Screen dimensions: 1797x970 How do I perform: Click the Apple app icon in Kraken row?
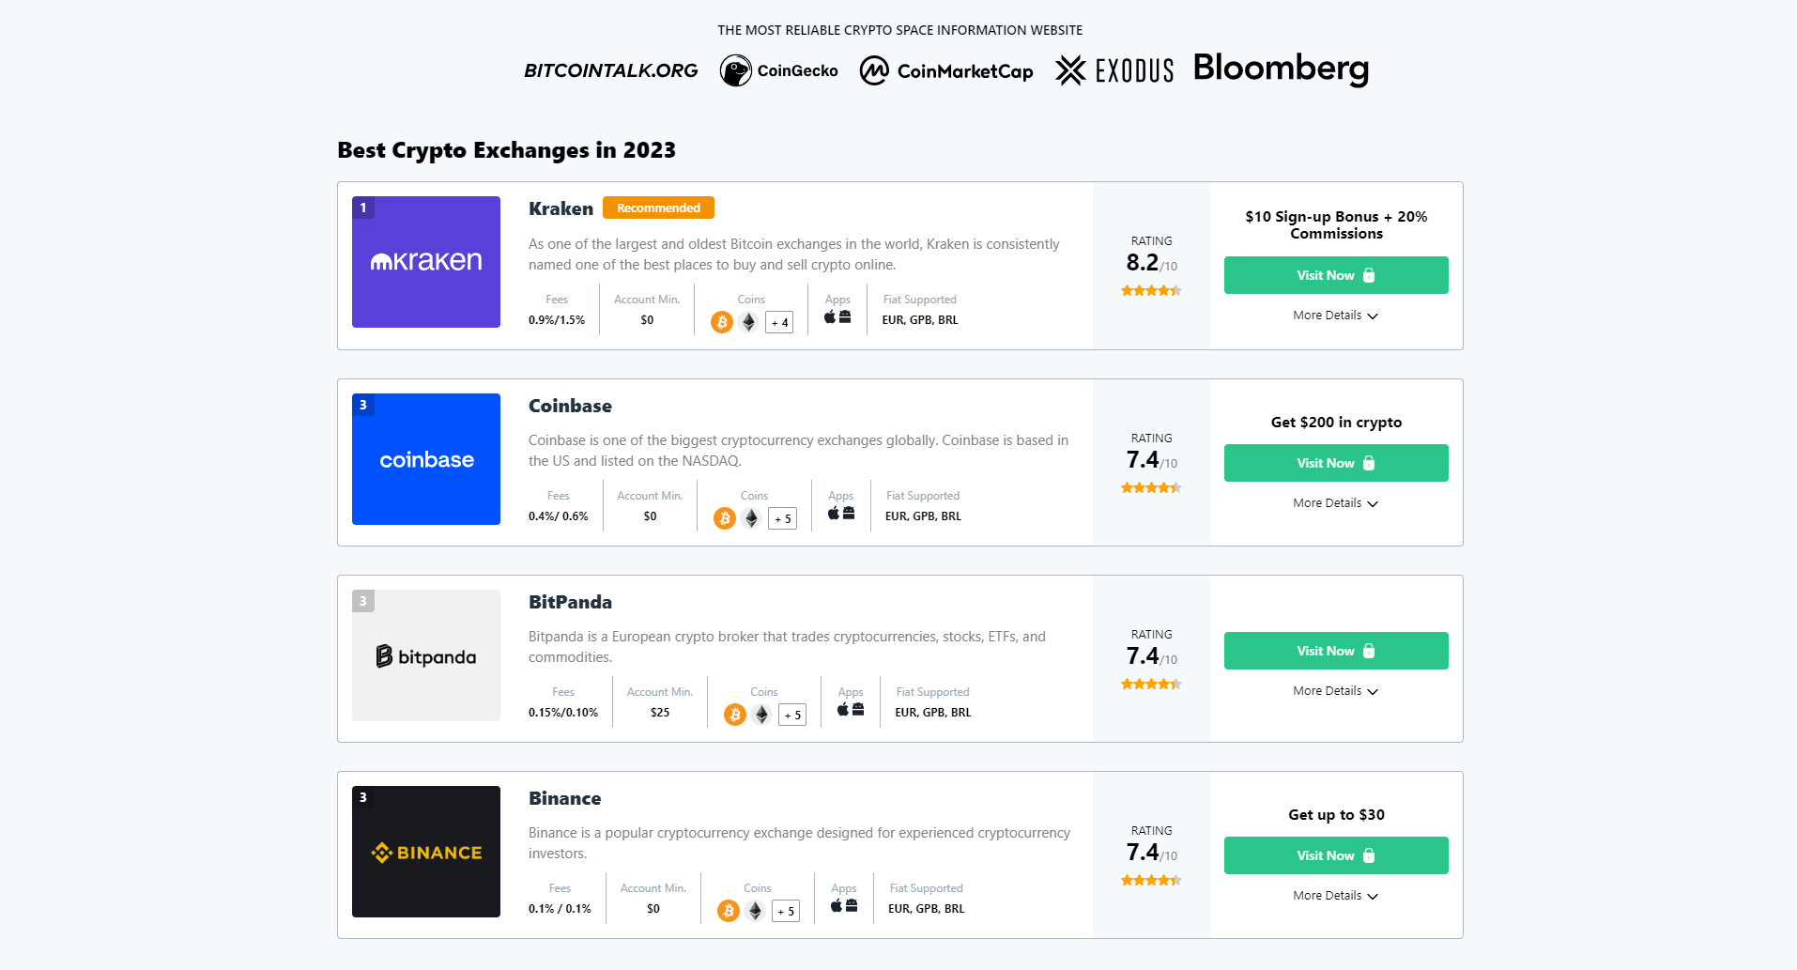pos(830,316)
